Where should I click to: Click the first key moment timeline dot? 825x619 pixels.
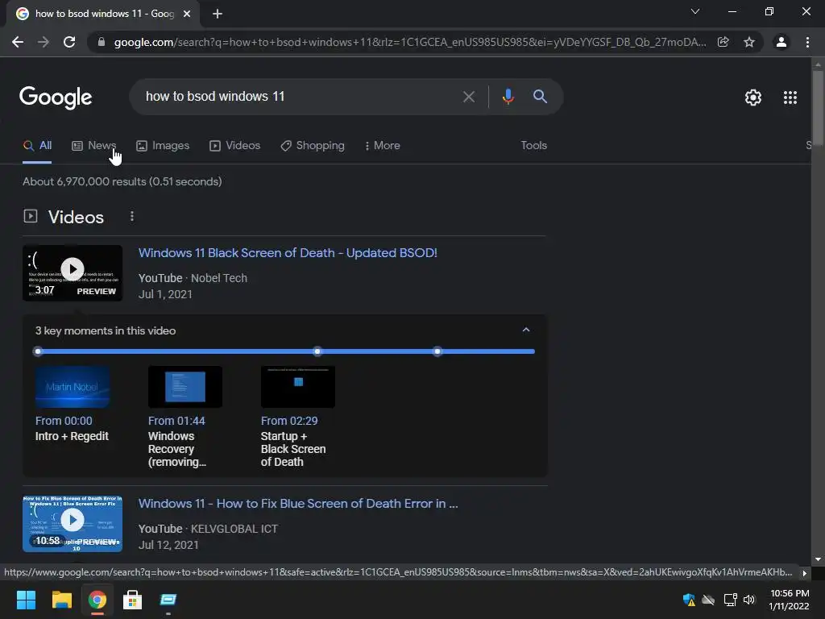[x=38, y=351]
